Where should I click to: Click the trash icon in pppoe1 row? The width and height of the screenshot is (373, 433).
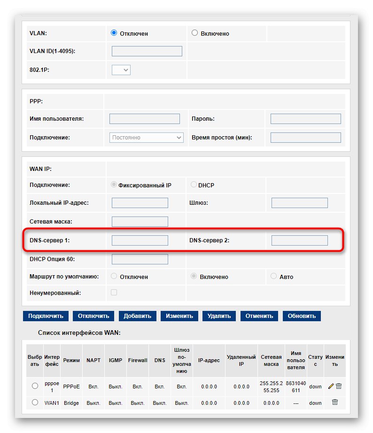pyautogui.click(x=338, y=386)
